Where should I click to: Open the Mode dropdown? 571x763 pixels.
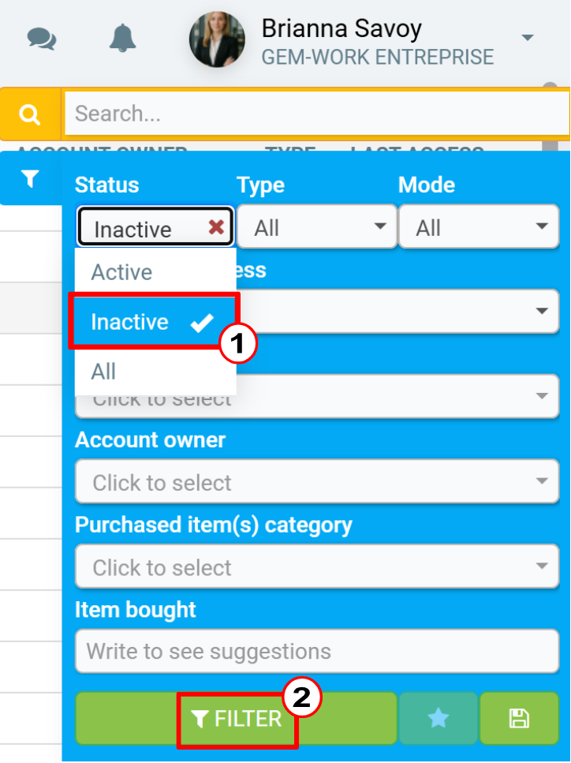pyautogui.click(x=479, y=226)
